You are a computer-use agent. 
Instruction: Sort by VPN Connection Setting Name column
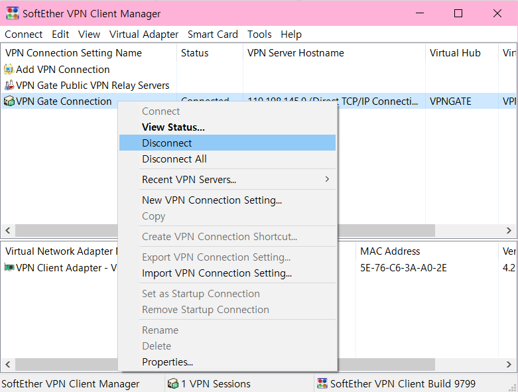88,53
